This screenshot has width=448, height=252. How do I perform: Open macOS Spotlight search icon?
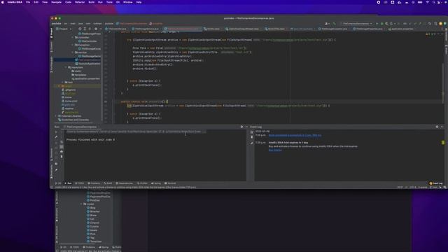[x=434, y=2]
